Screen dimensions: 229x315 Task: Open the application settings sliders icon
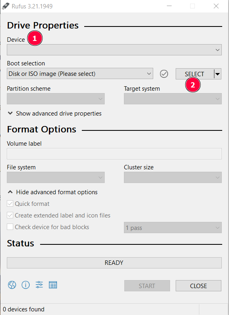pyautogui.click(x=39, y=285)
